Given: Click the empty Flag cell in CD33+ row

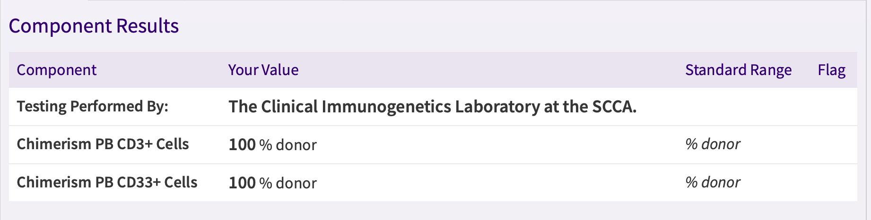Looking at the screenshot, I should tap(831, 183).
